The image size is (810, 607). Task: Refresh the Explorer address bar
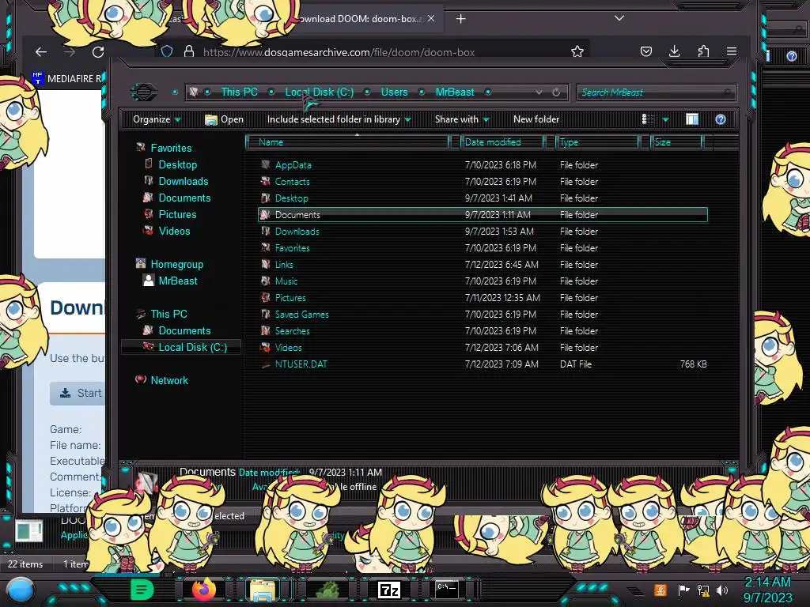tap(556, 92)
